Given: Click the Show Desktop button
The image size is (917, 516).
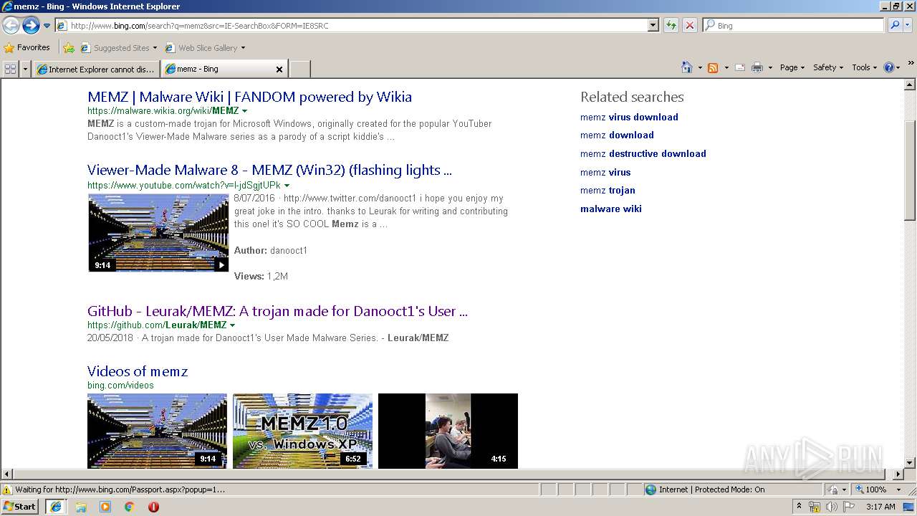Looking at the screenshot, I should pyautogui.click(x=910, y=507).
